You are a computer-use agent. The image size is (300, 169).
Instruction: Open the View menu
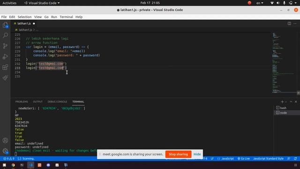point(38,17)
